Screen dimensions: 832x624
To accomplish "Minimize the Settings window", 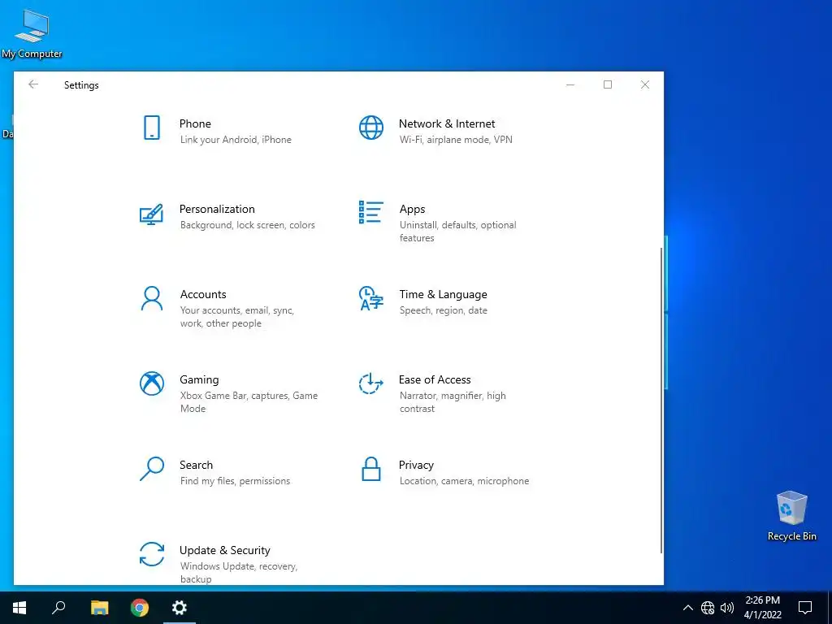I will (x=570, y=84).
